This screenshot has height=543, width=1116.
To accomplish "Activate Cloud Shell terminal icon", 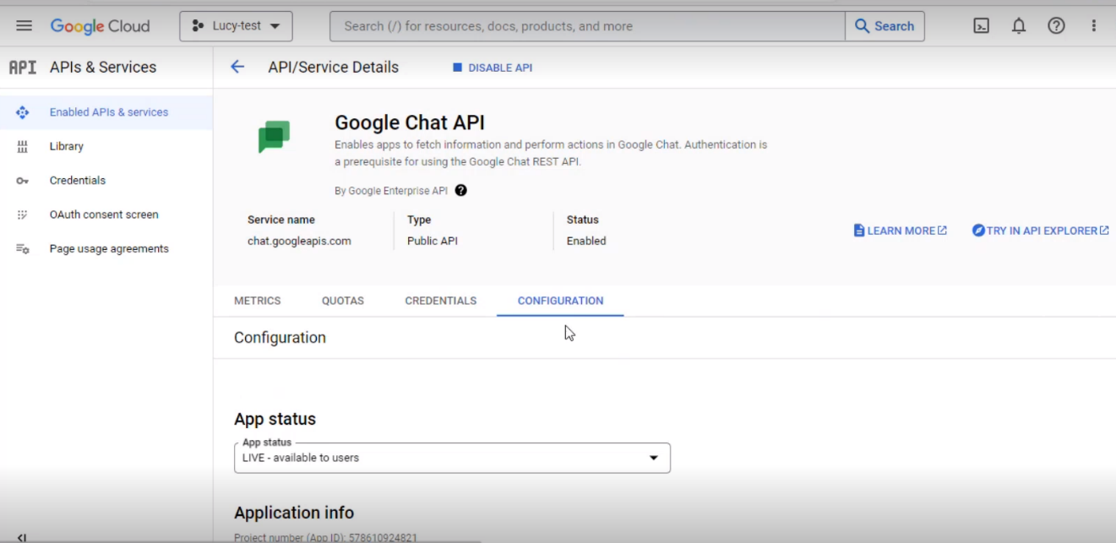I will (x=981, y=26).
